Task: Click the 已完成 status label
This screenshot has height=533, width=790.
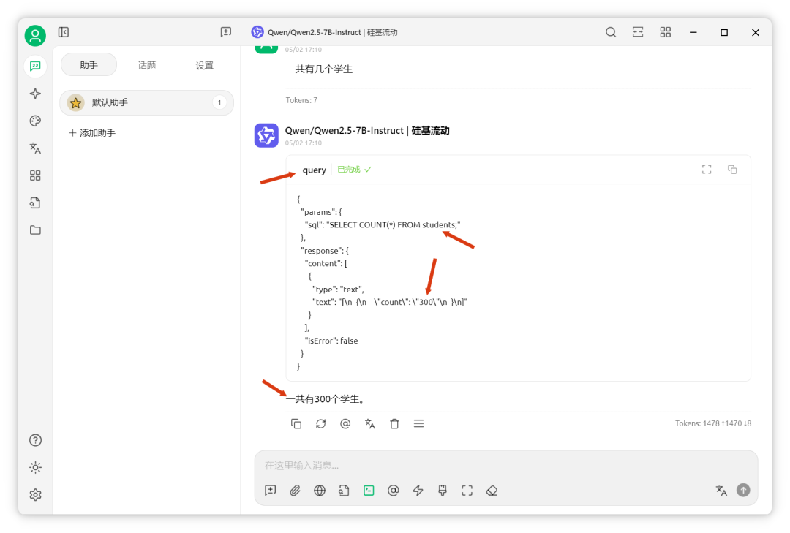Action: pos(354,170)
